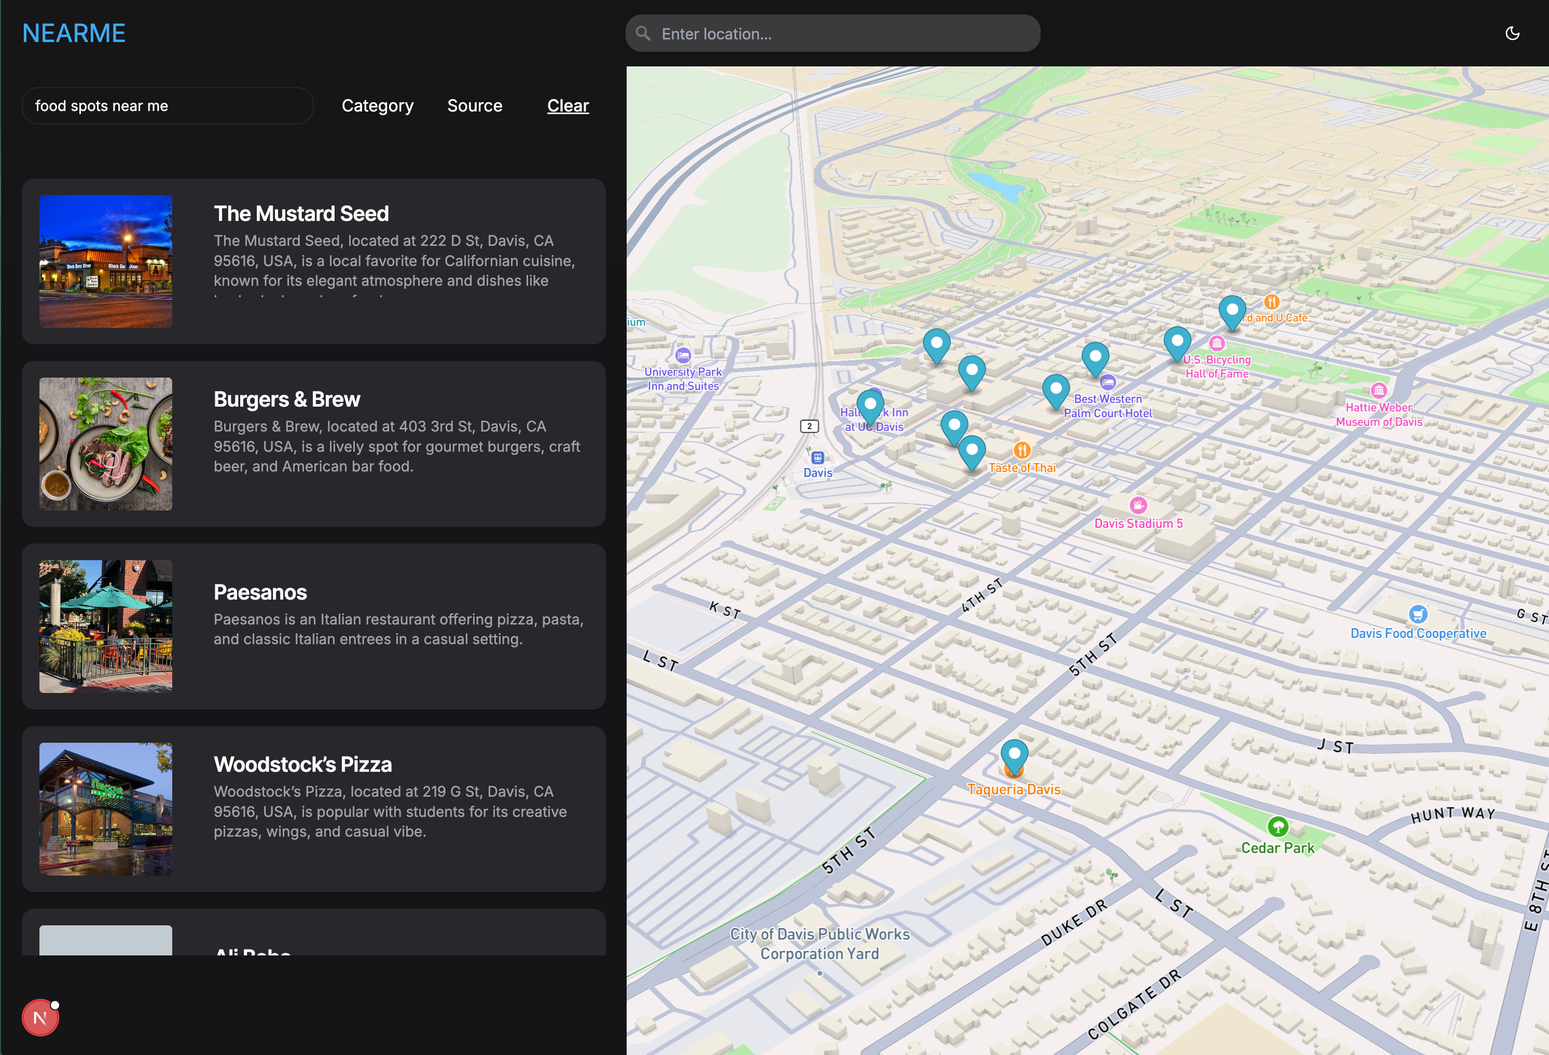Click the Davis Food Cooperative cart icon

click(x=1418, y=614)
